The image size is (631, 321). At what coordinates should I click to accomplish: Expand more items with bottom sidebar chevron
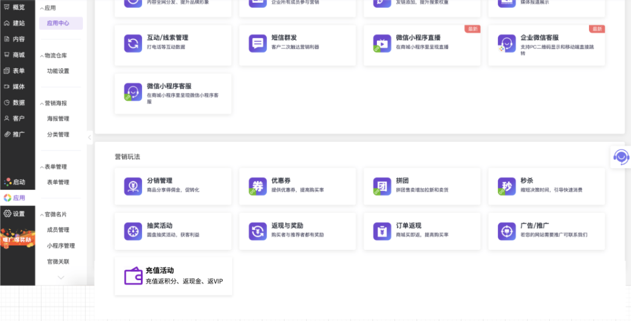pyautogui.click(x=61, y=278)
